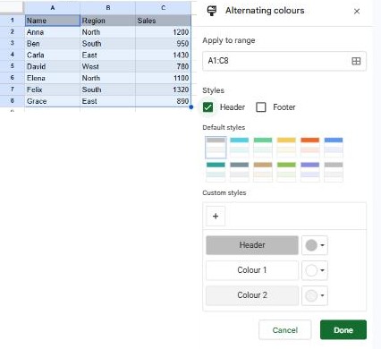Click cell containing David

[53, 66]
